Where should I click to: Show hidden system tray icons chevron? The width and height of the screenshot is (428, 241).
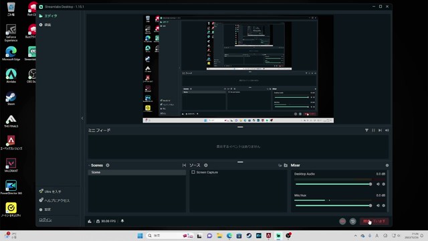(355, 236)
